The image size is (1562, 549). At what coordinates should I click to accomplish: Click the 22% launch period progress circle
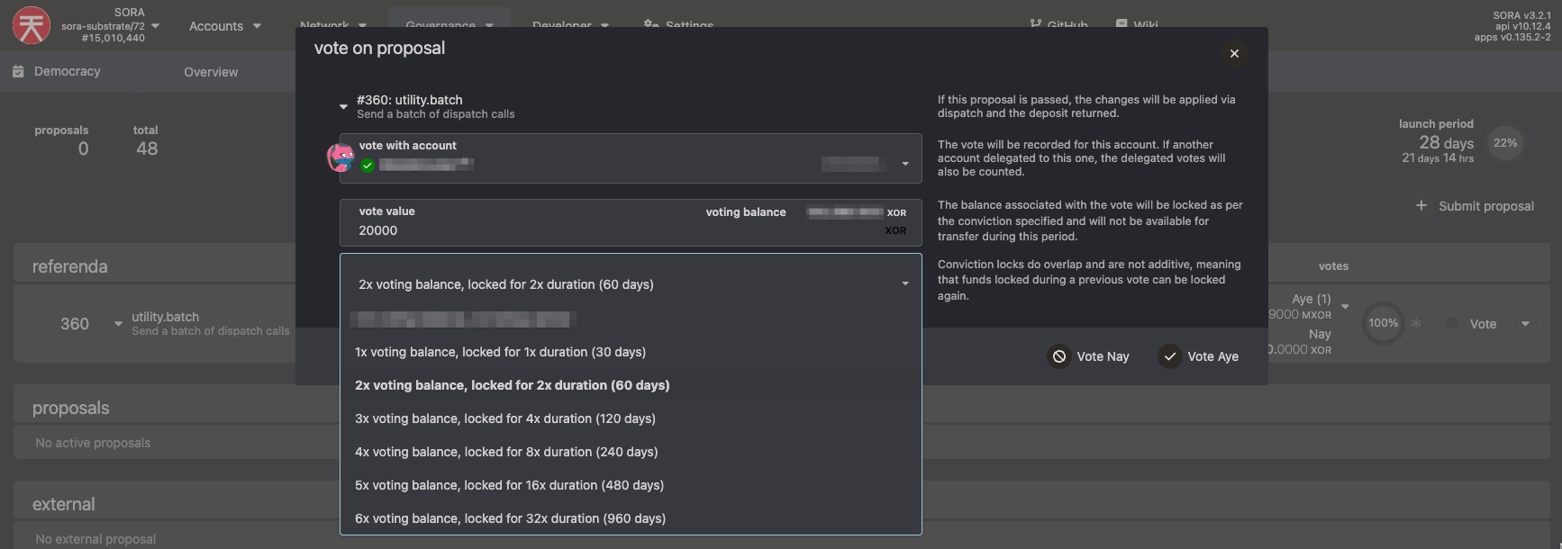click(x=1505, y=143)
